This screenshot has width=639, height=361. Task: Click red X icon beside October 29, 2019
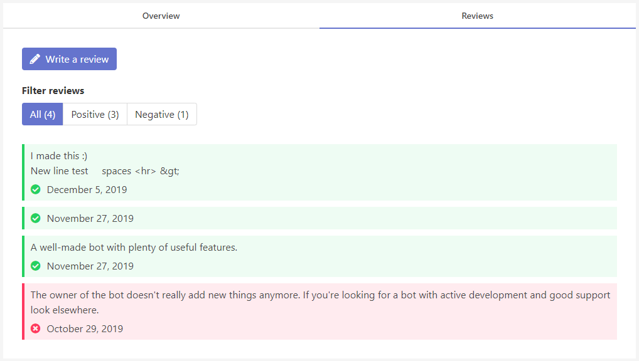click(36, 329)
